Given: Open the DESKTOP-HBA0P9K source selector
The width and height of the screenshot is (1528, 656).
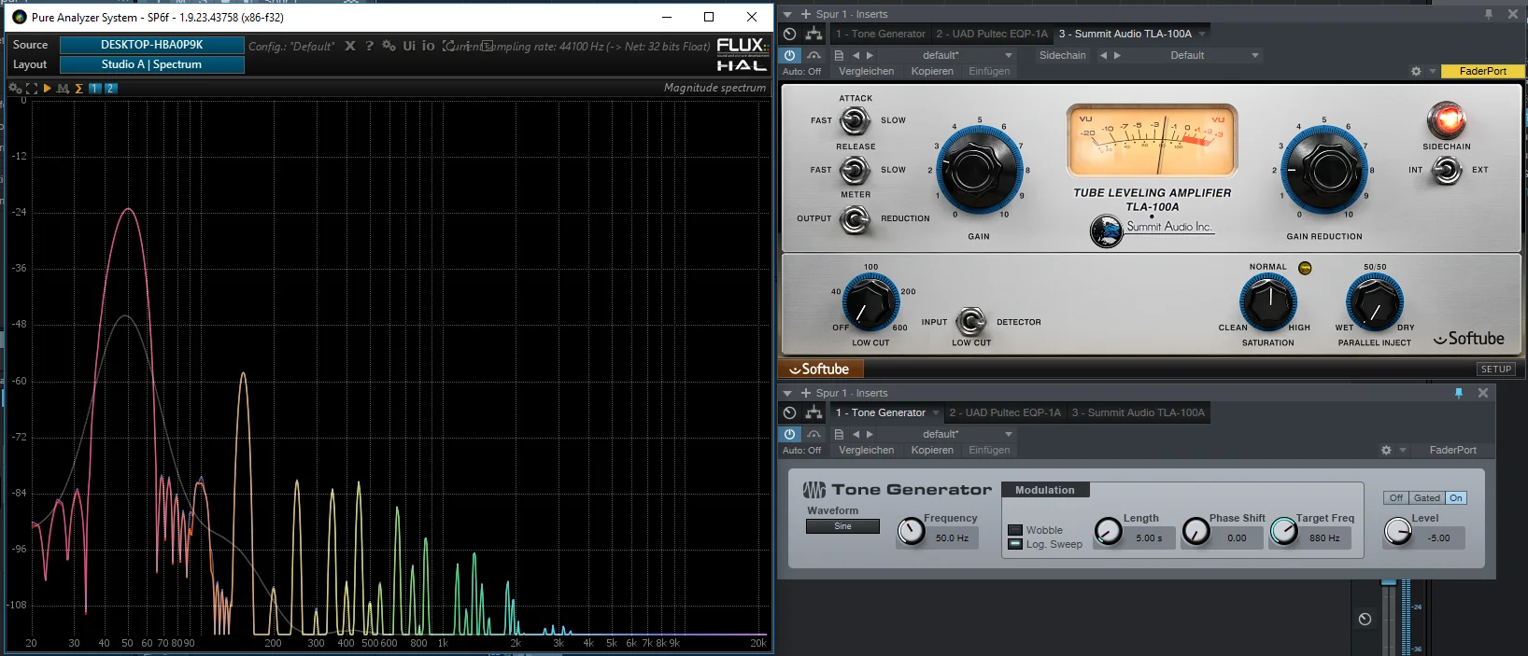Looking at the screenshot, I should coord(151,45).
